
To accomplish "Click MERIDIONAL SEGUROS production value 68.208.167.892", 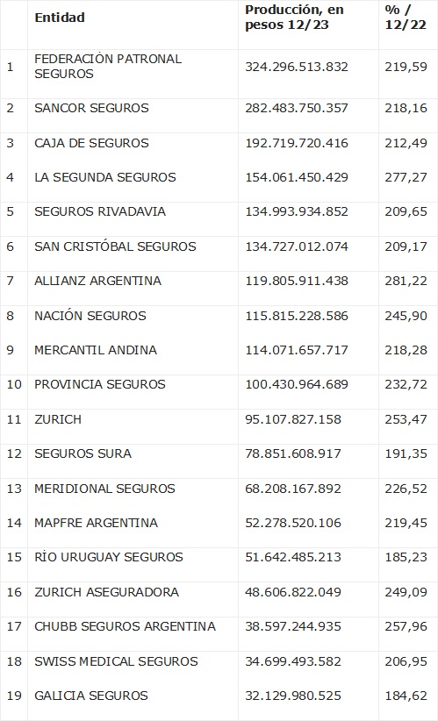I will click(293, 489).
